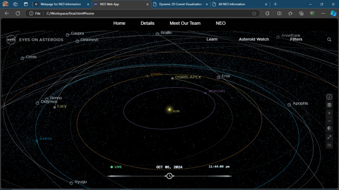339x190 pixels.
Task: Open the Home nav link
Action: 119,23
